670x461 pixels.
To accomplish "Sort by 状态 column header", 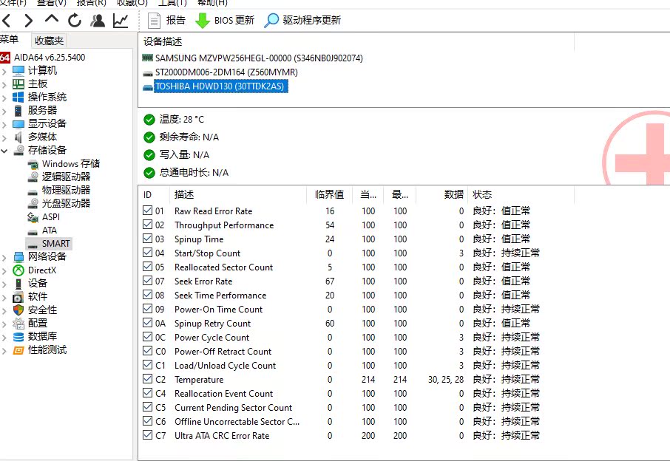I will tap(521, 194).
